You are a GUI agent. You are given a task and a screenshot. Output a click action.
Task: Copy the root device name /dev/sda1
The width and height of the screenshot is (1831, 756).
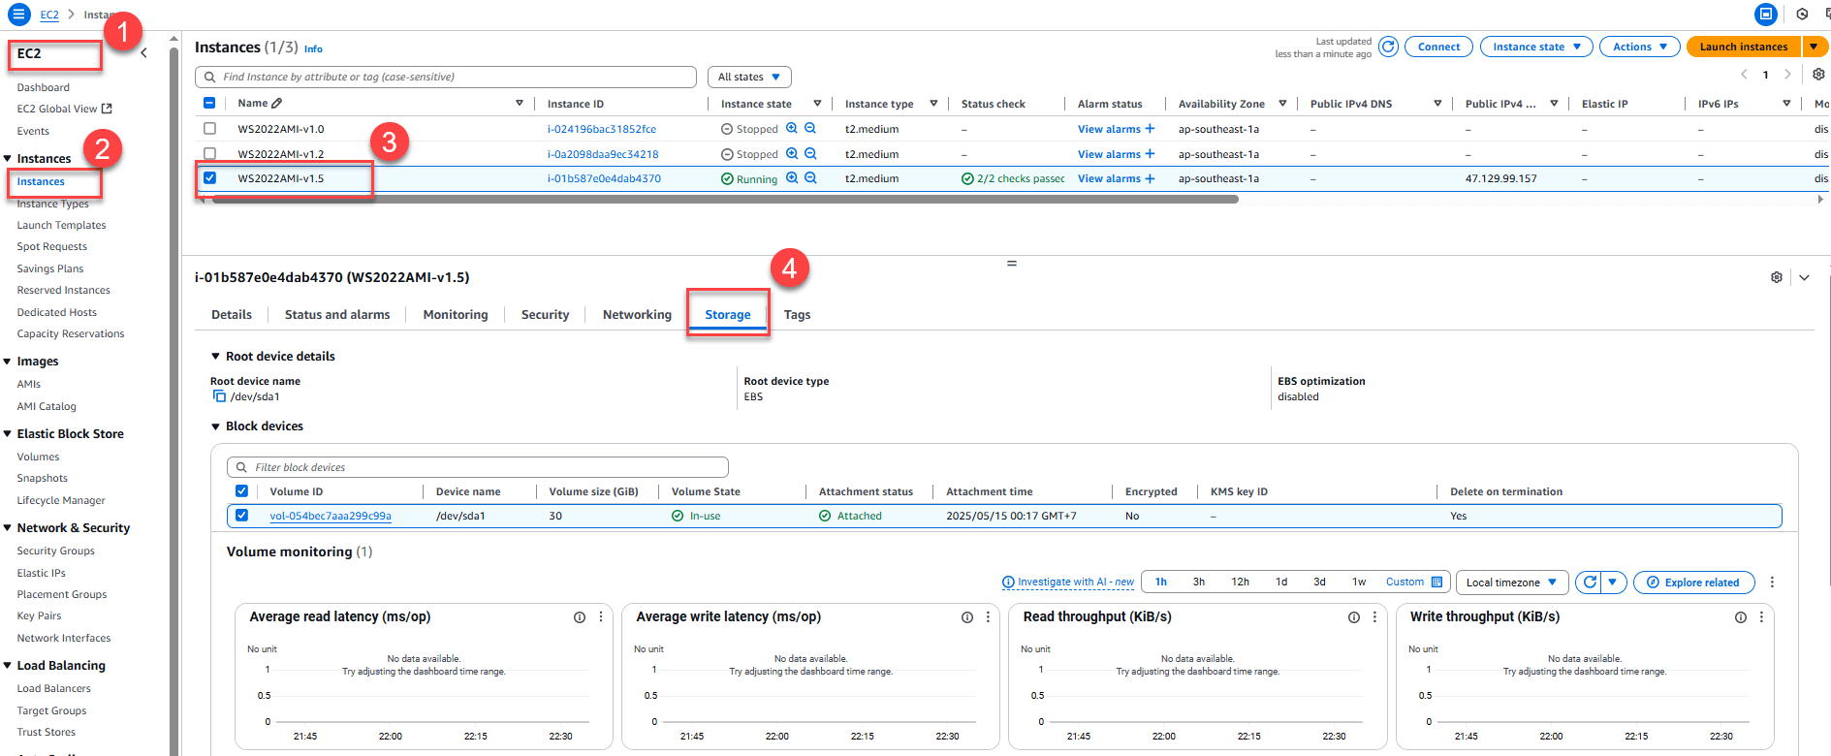pyautogui.click(x=219, y=396)
